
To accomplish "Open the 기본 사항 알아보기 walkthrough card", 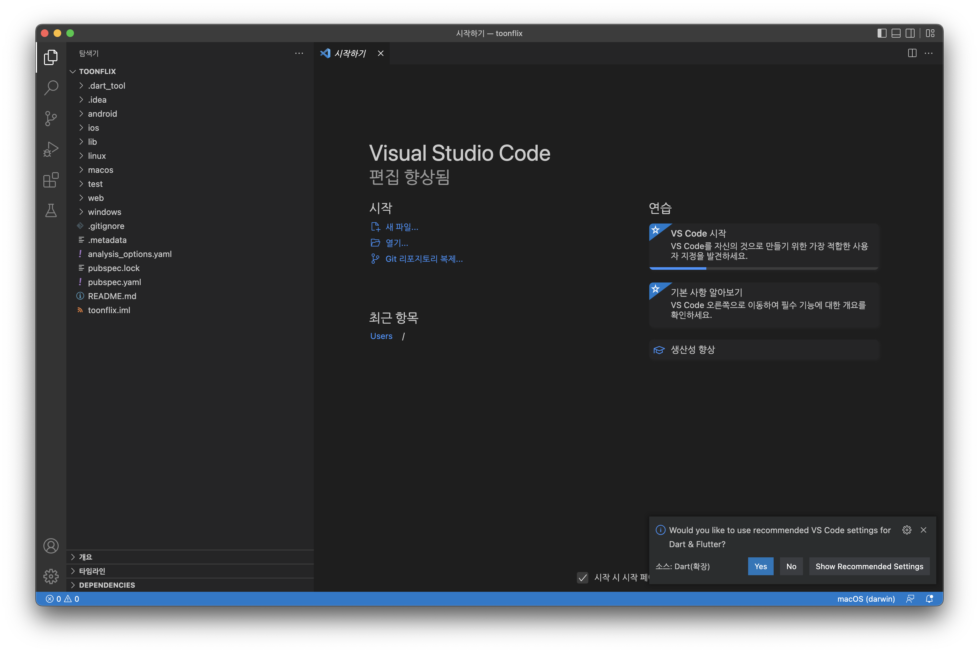I will coord(764,305).
